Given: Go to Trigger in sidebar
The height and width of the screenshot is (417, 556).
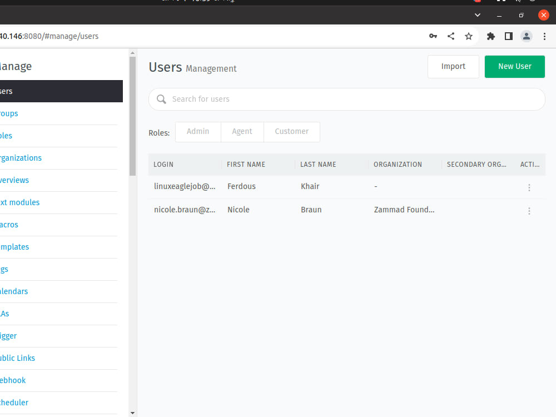Looking at the screenshot, I should (58, 336).
